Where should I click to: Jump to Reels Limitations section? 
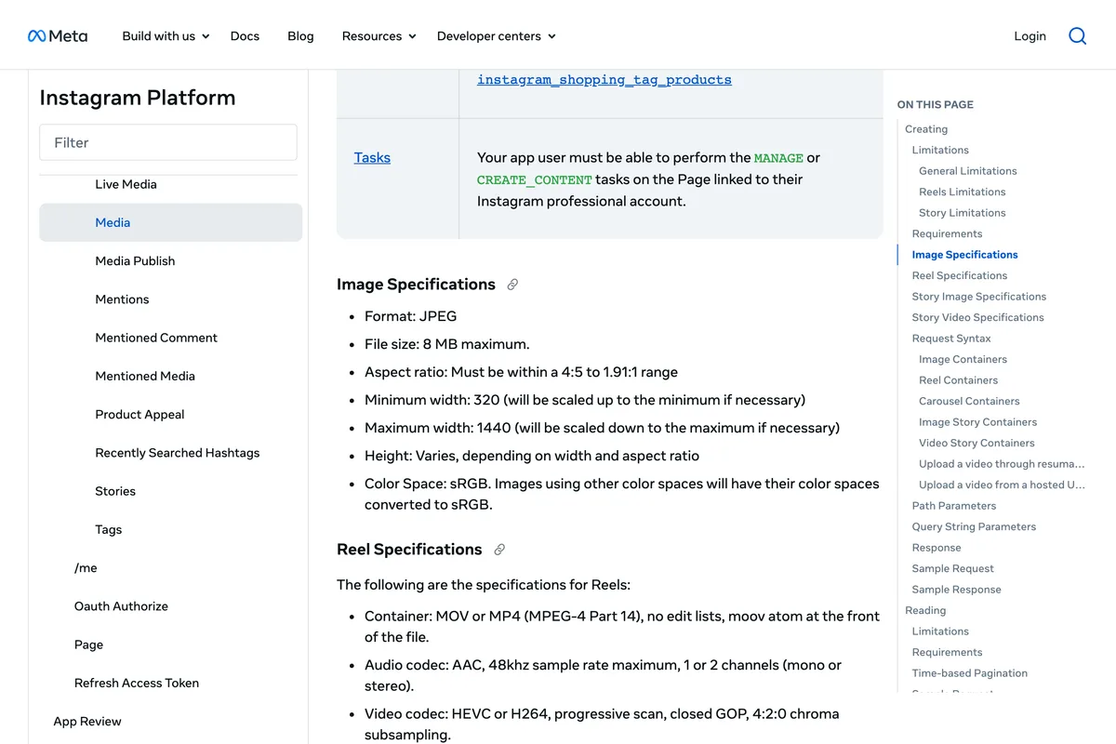[963, 192]
